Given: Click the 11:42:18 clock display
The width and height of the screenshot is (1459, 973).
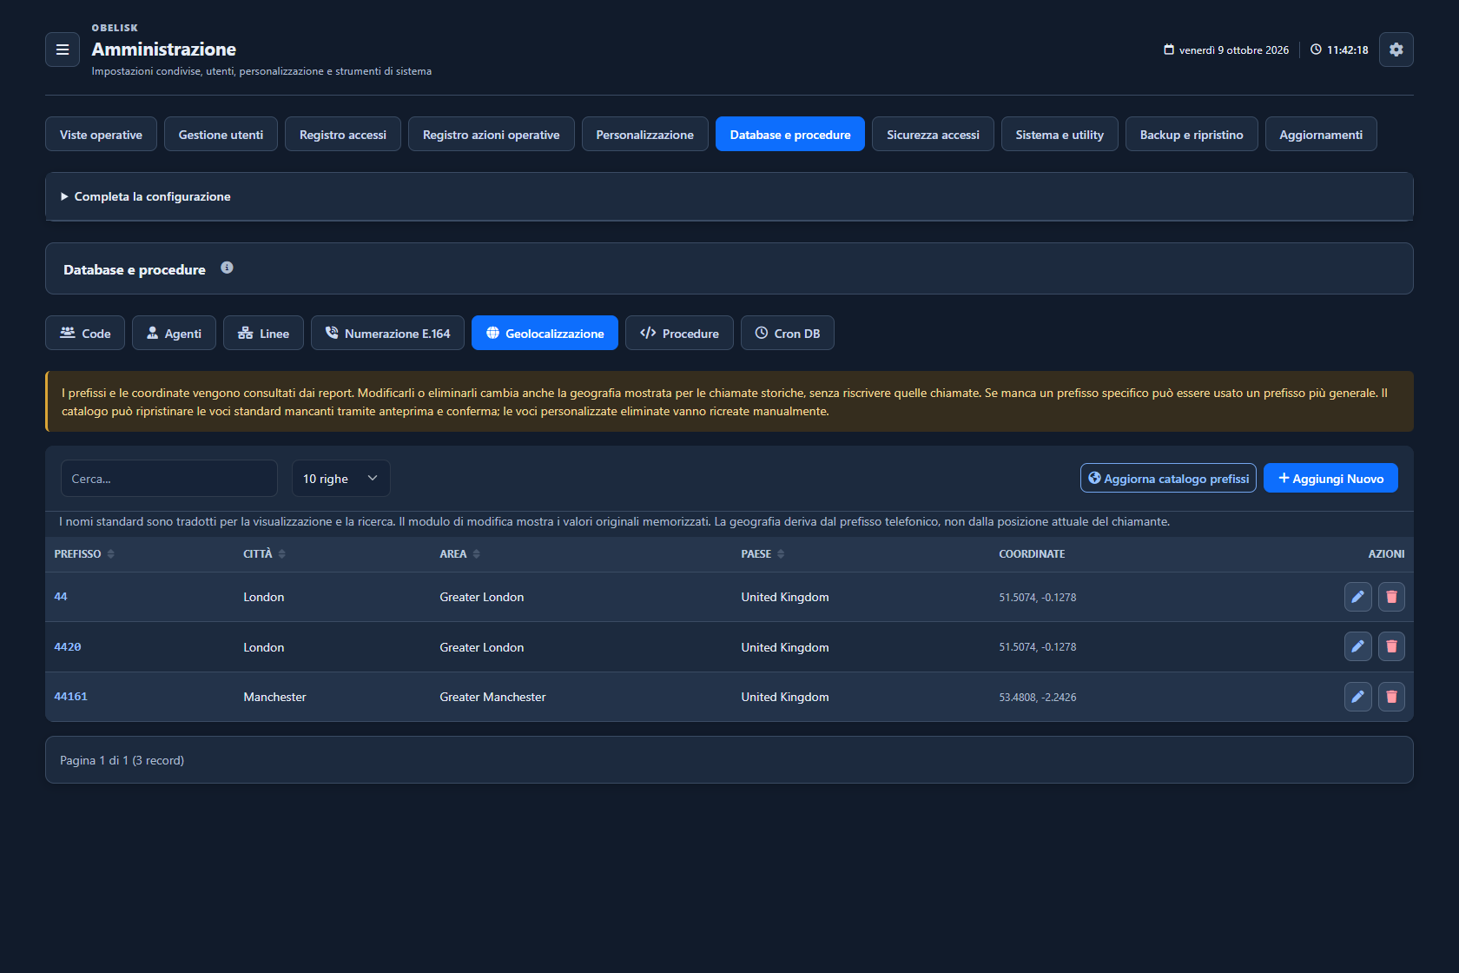Looking at the screenshot, I should tap(1339, 50).
